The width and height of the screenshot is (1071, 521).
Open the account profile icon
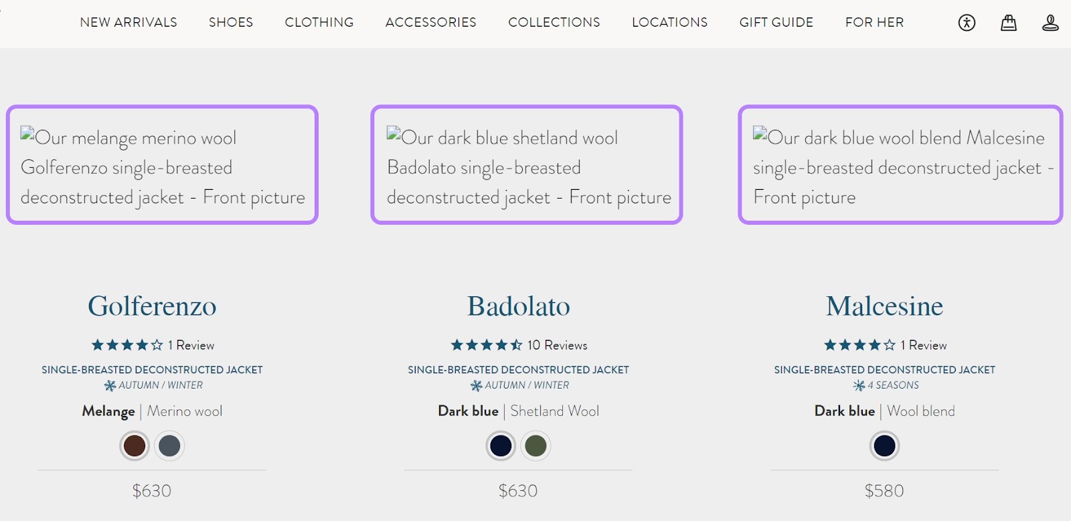(1049, 22)
